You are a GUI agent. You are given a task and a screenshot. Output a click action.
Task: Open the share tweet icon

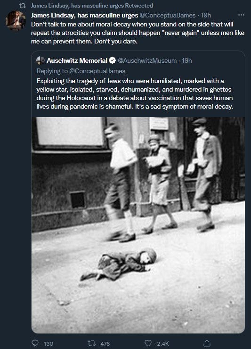coord(207,343)
